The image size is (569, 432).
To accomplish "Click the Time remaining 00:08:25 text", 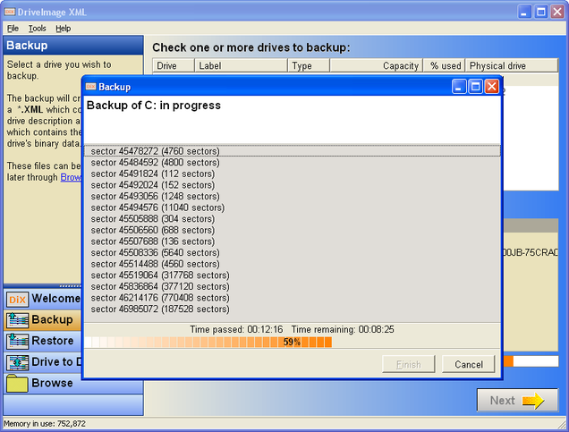I will 343,329.
